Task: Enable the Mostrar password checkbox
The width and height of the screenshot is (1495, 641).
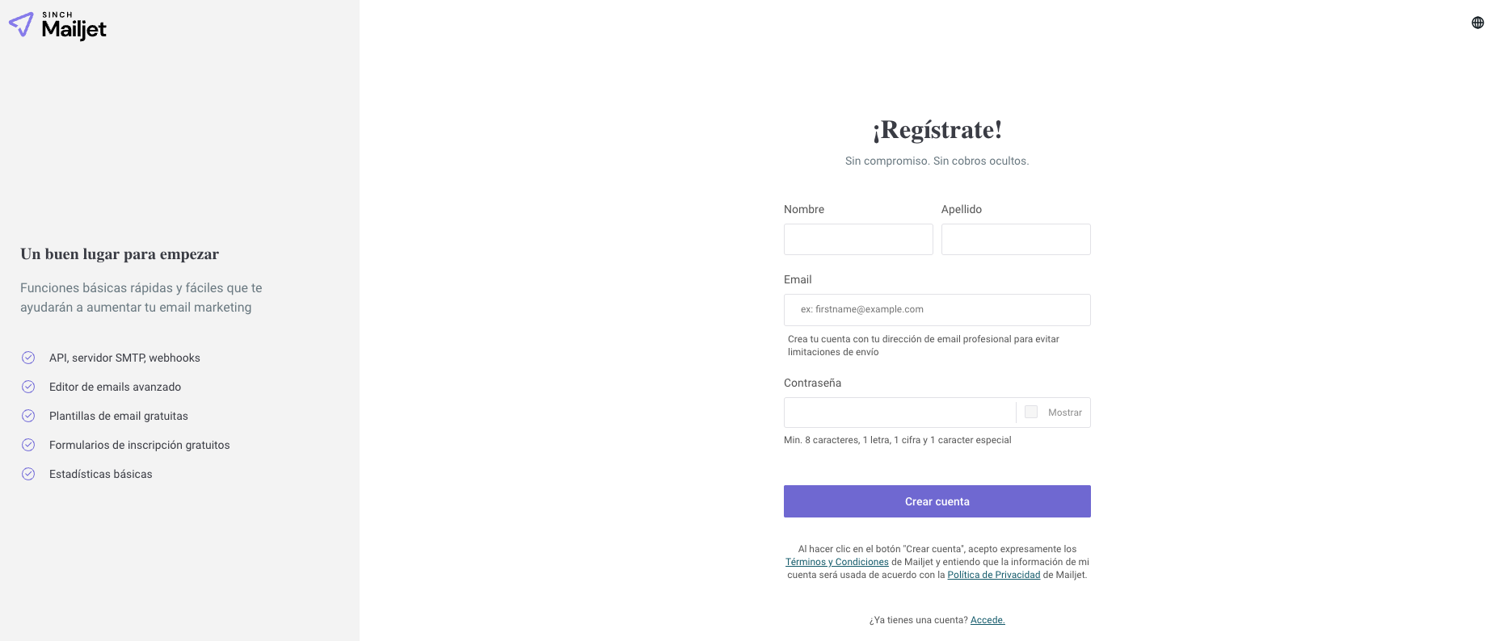Action: point(1031,412)
